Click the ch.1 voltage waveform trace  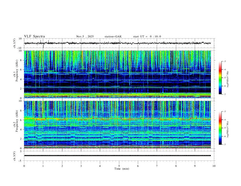[x=117, y=43]
